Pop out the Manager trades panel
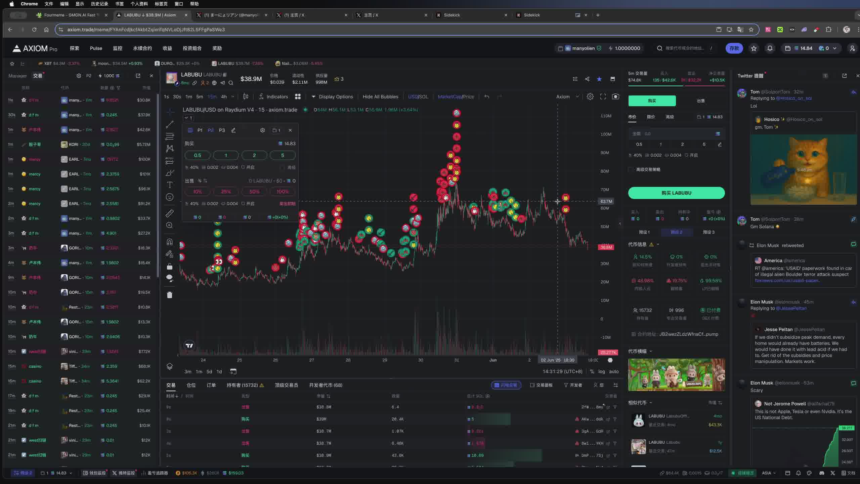The width and height of the screenshot is (860, 484). 138,76
